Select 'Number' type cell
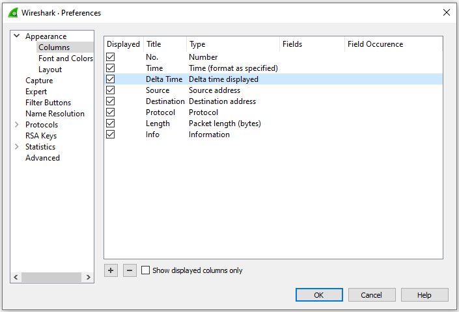459x312 pixels. tap(203, 57)
